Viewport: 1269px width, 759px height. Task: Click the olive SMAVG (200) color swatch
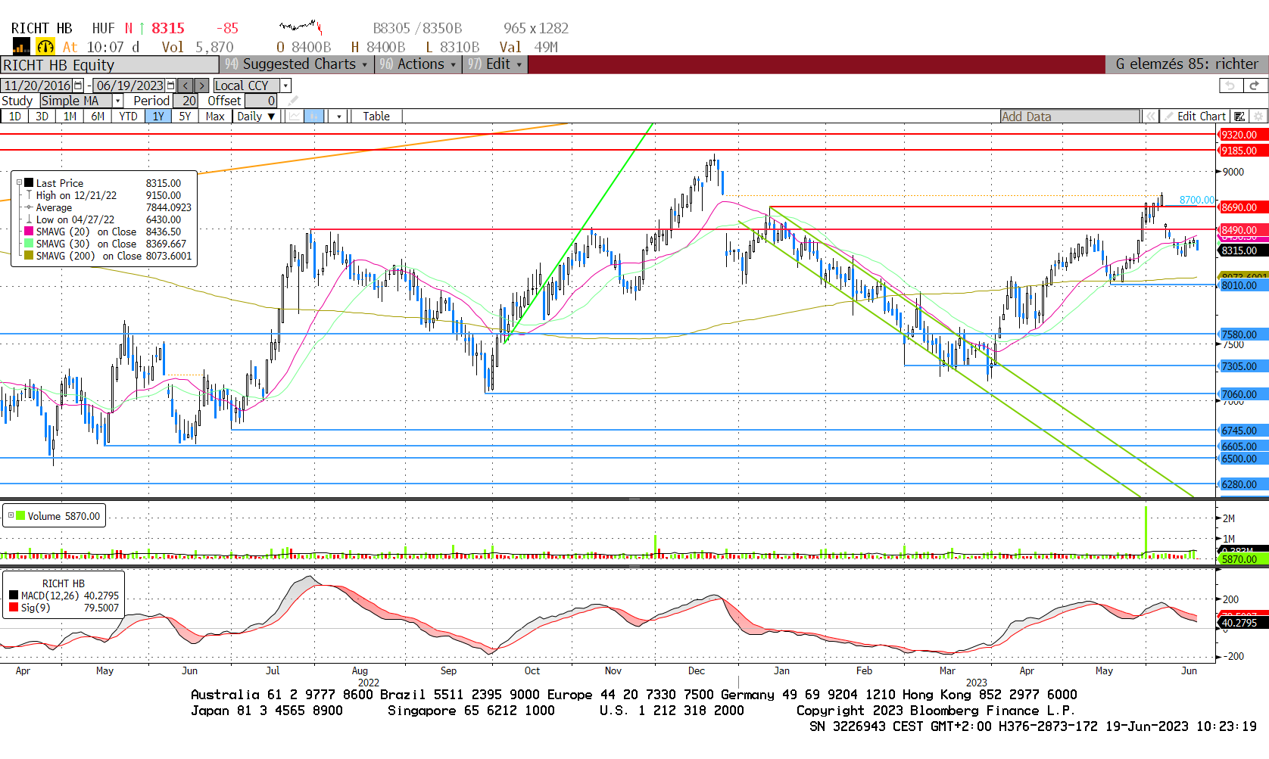[29, 256]
